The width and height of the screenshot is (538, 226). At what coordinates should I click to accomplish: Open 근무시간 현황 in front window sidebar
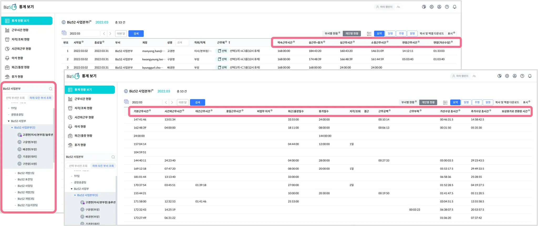point(83,99)
